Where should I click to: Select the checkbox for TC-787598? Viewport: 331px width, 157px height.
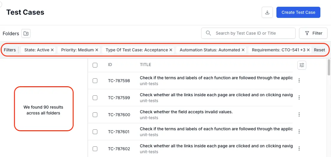pos(95,81)
